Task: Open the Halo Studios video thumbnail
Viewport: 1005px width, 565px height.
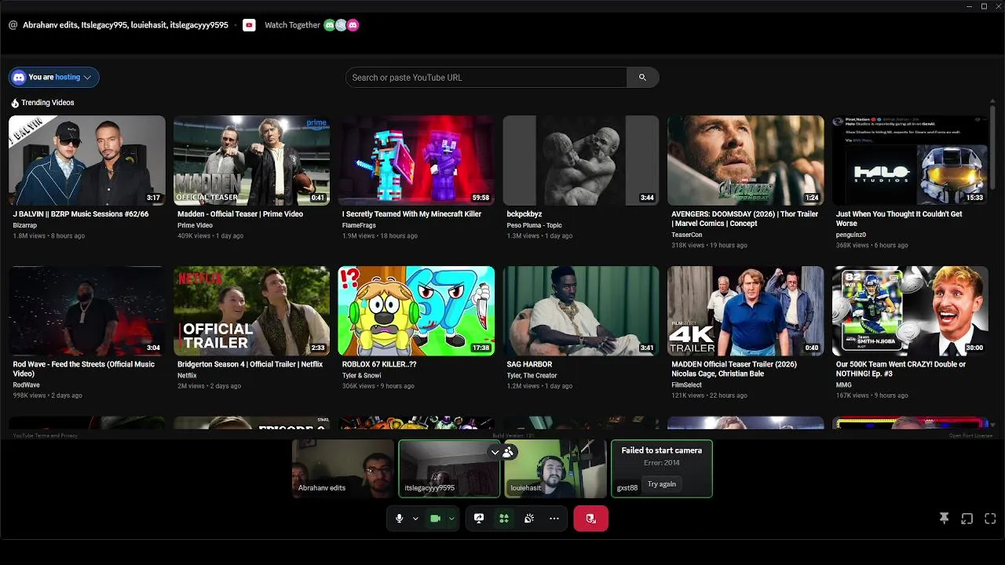Action: point(910,161)
